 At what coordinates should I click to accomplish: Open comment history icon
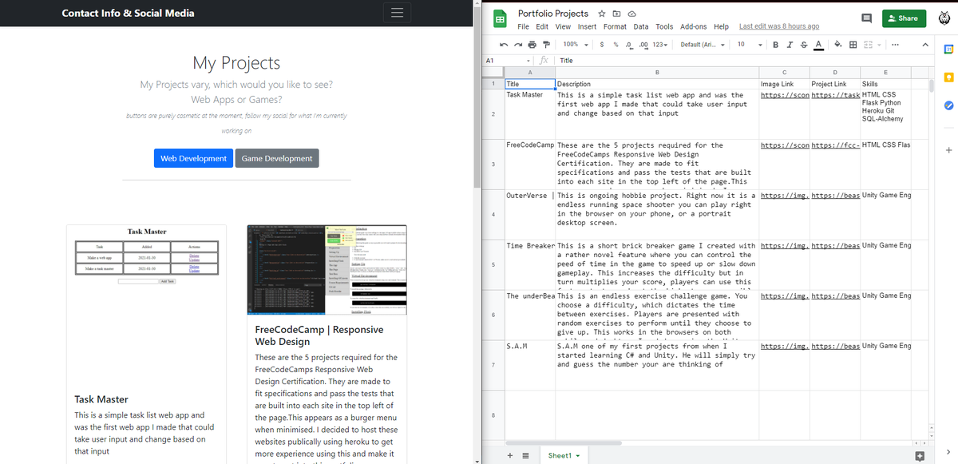[866, 18]
